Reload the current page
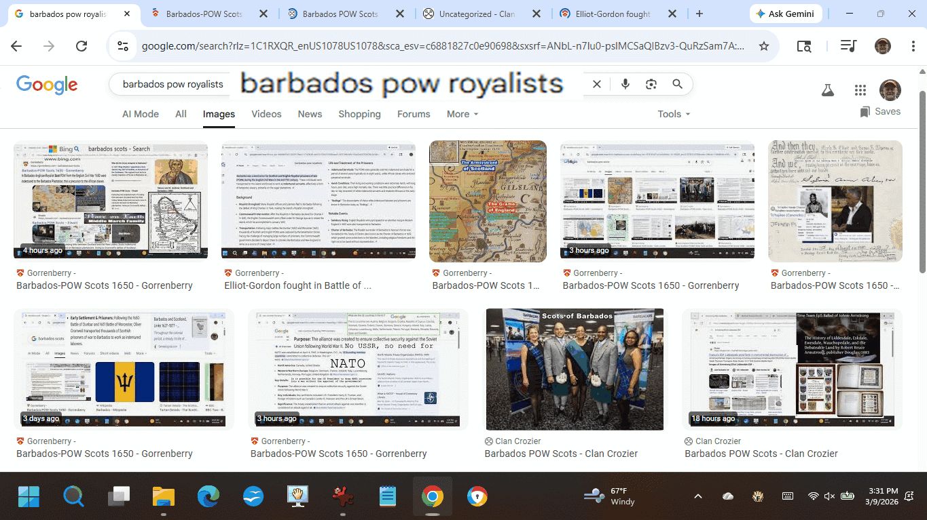927x520 pixels. 81,46
